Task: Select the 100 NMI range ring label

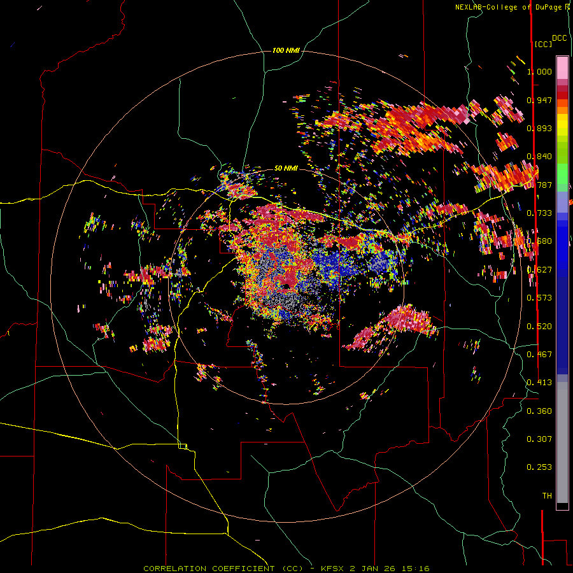Action: [286, 50]
